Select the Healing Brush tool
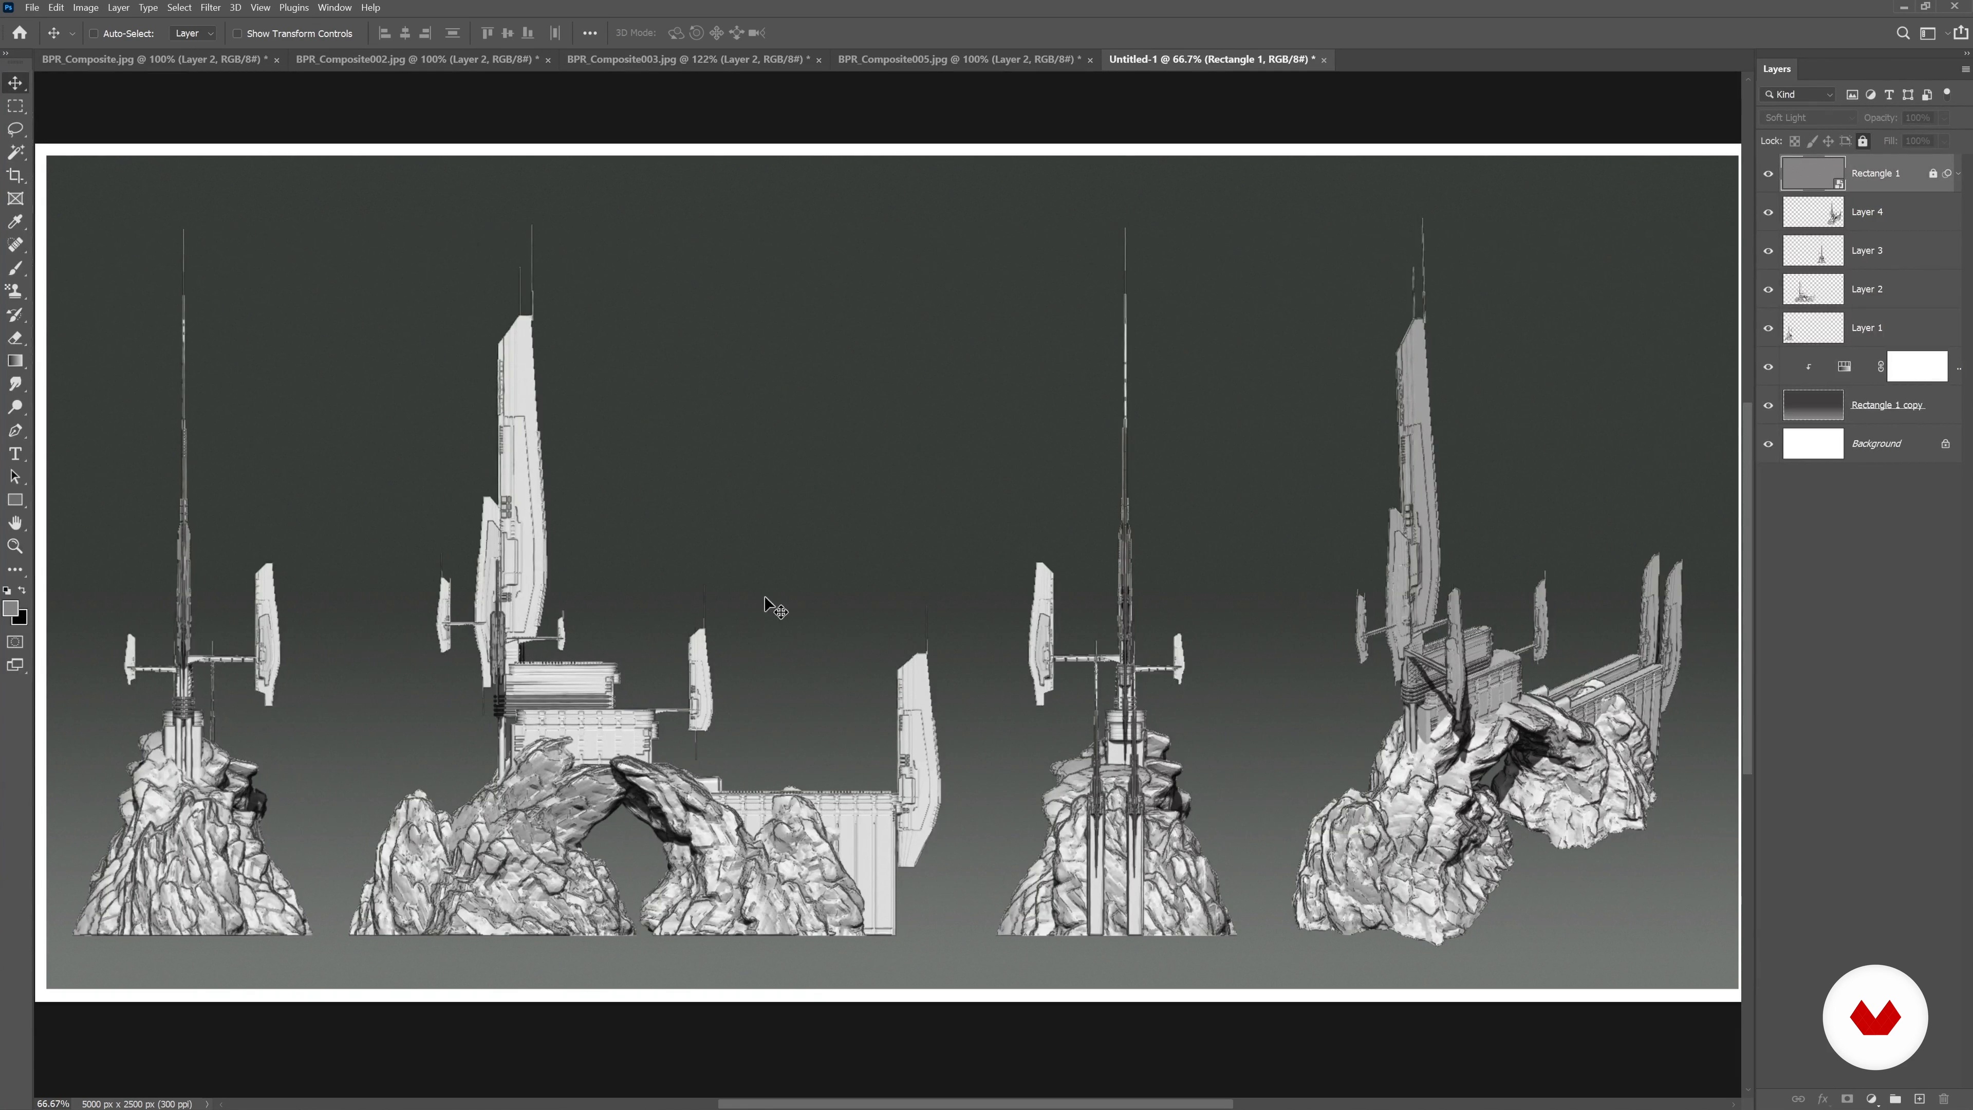 point(15,245)
